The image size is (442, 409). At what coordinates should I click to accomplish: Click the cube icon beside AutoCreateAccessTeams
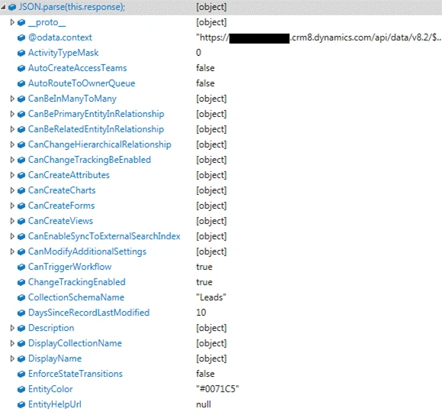21,68
